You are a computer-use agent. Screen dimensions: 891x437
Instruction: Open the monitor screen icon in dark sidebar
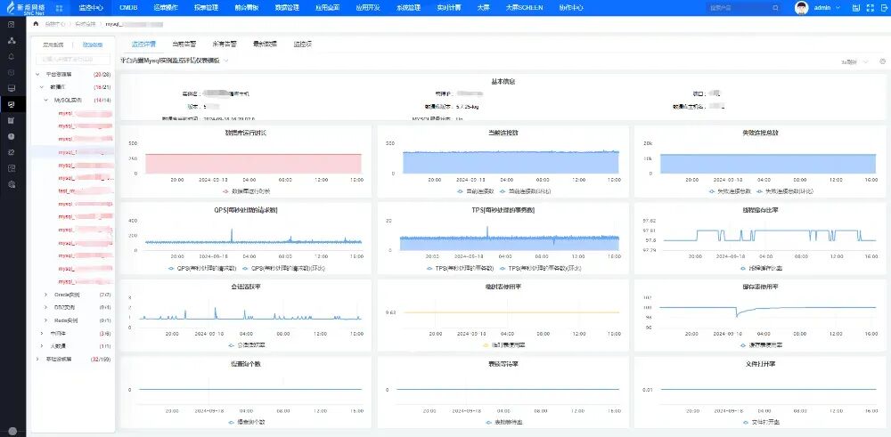click(x=12, y=88)
